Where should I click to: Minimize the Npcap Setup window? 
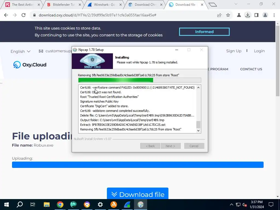177,50
